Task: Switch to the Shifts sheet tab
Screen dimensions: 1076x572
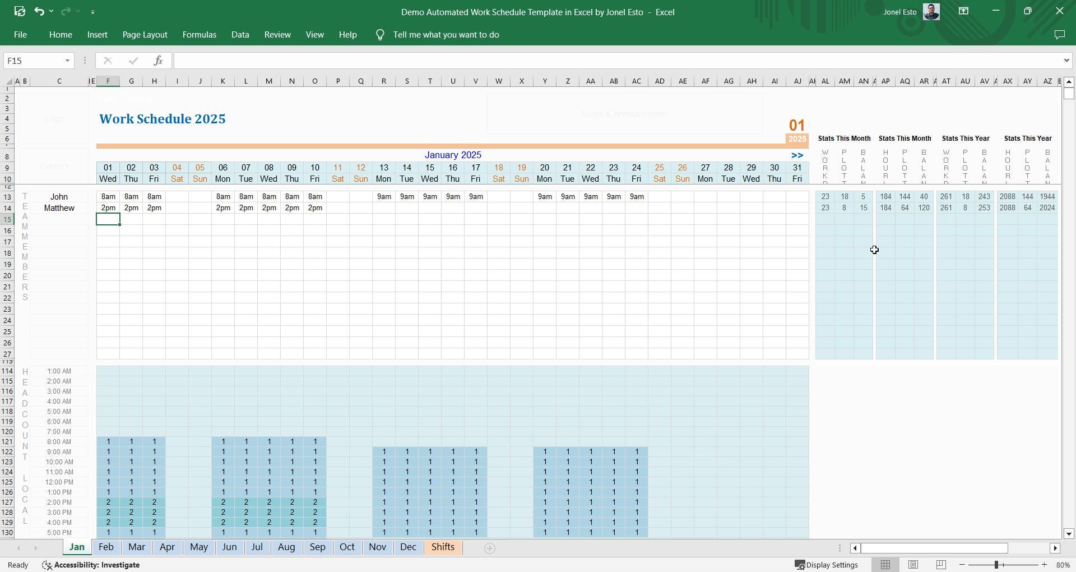Action: pyautogui.click(x=443, y=547)
